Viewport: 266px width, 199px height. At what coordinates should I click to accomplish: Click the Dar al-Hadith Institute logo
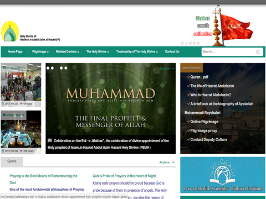coord(223,175)
